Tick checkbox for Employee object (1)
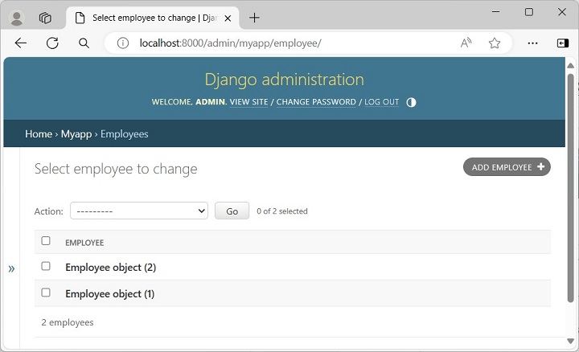 click(46, 293)
